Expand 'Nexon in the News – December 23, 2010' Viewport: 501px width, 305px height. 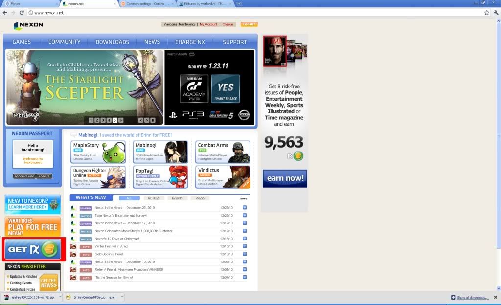(245, 207)
